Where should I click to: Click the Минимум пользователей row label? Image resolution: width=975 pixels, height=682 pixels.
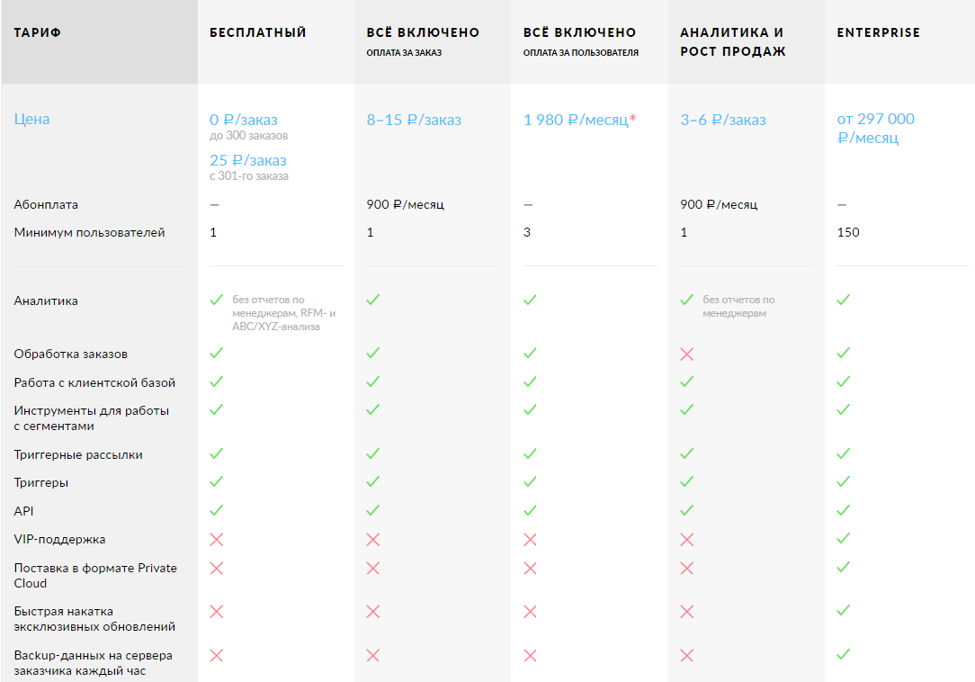click(x=89, y=233)
